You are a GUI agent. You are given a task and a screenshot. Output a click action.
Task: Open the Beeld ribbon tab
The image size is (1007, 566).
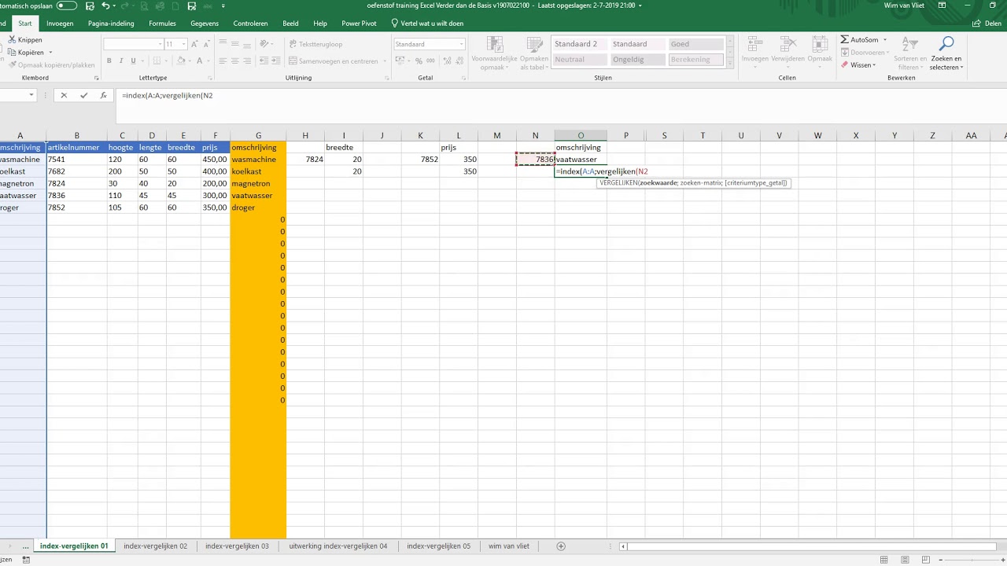click(290, 24)
